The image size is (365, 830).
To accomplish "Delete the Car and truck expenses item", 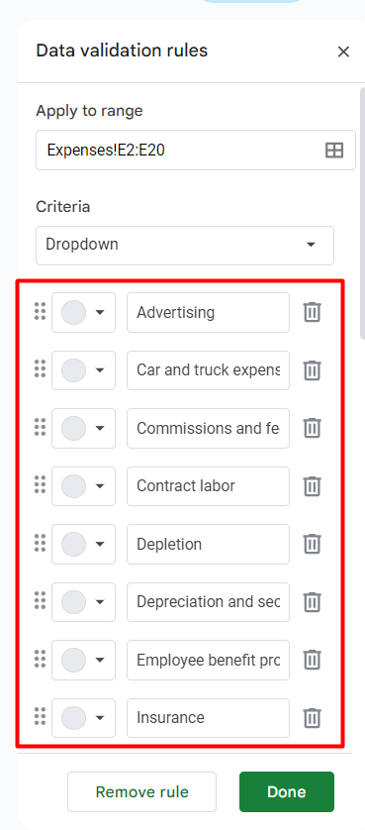I will tap(313, 370).
